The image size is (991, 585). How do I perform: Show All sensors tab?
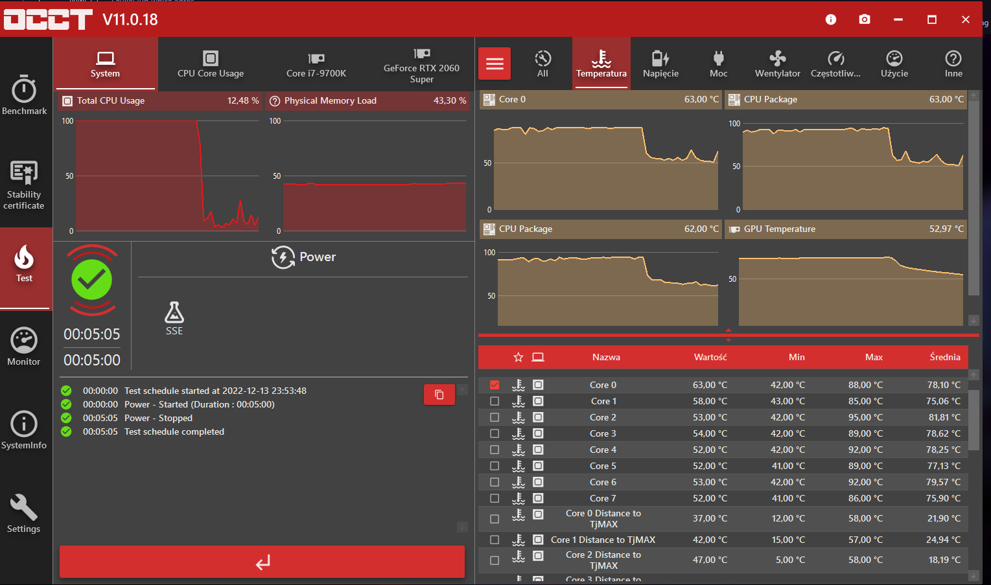pos(542,63)
